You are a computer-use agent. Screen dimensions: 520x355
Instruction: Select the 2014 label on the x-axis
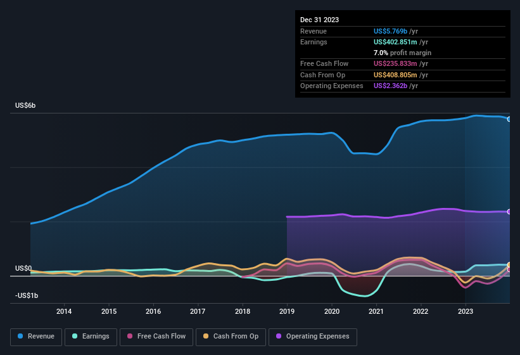[x=63, y=311]
